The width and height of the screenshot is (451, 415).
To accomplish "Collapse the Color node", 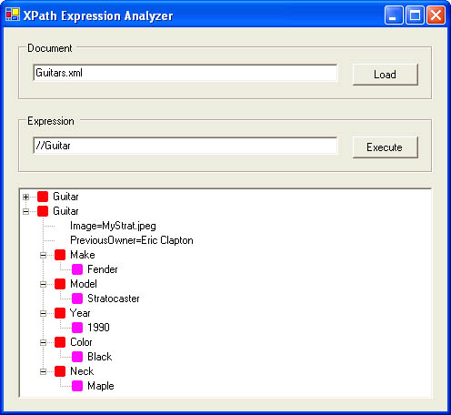I will [x=43, y=342].
